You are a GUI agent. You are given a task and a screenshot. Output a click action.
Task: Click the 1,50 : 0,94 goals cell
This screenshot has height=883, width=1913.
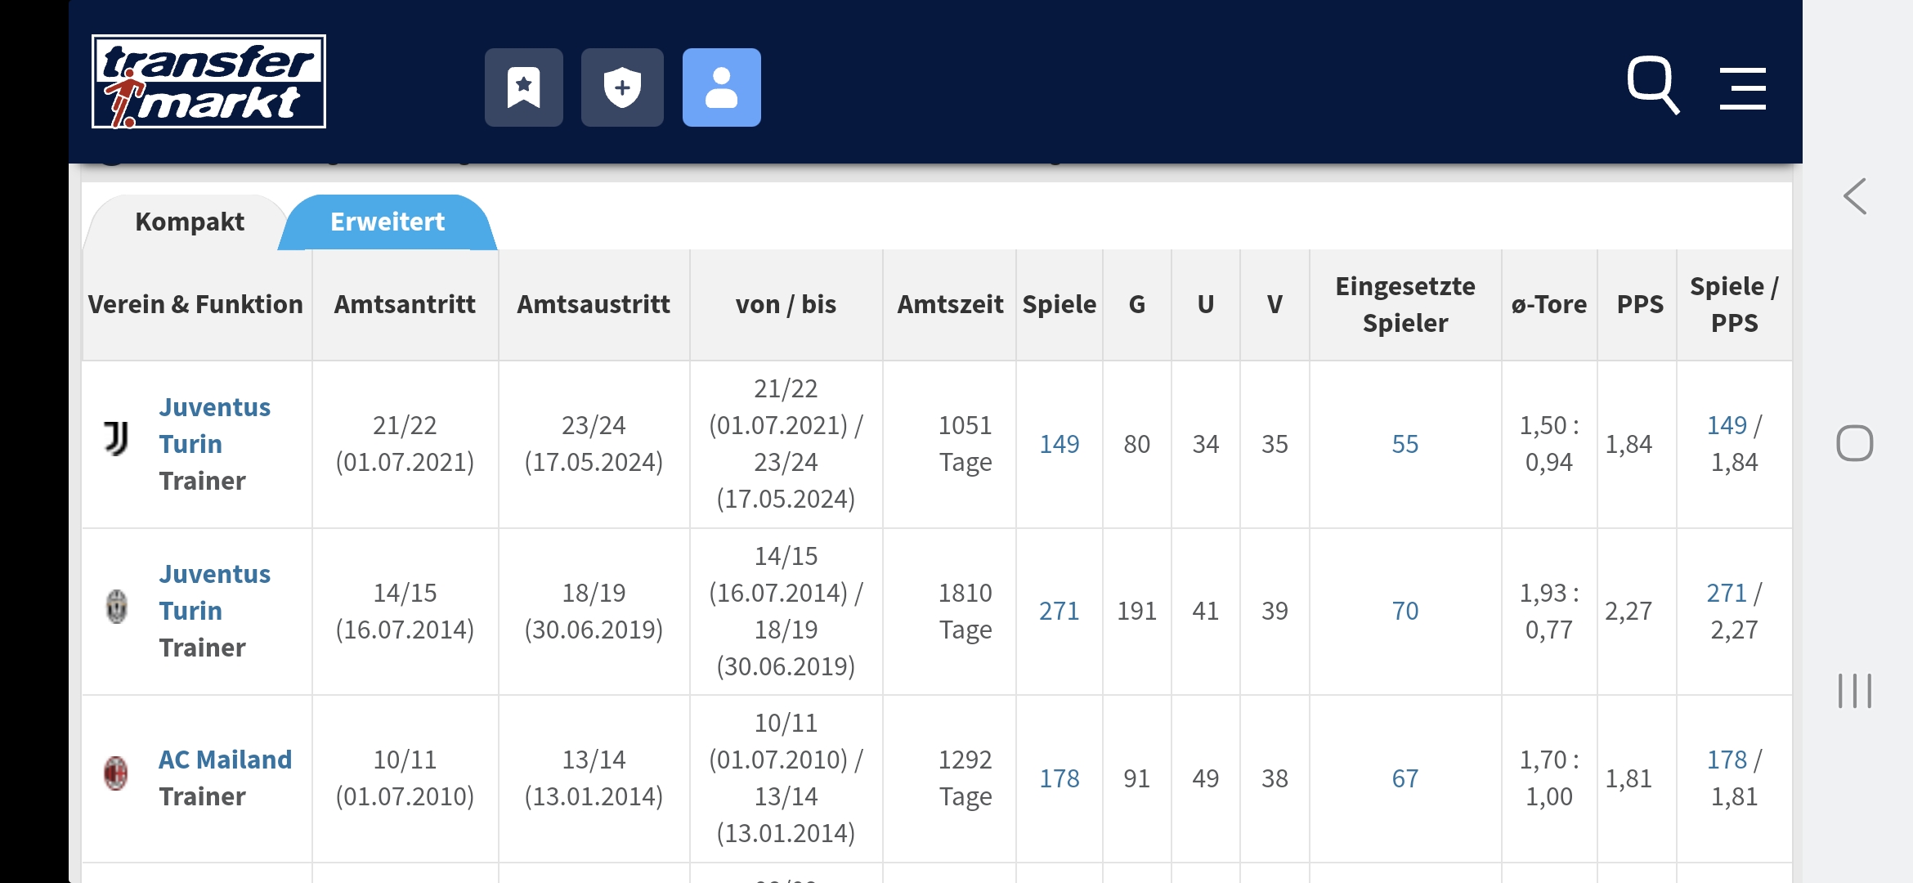tap(1549, 444)
